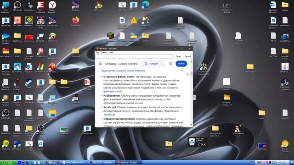Click the scroll-up arrow of the help page
Viewport: 294px width, 165px height.
[191, 62]
